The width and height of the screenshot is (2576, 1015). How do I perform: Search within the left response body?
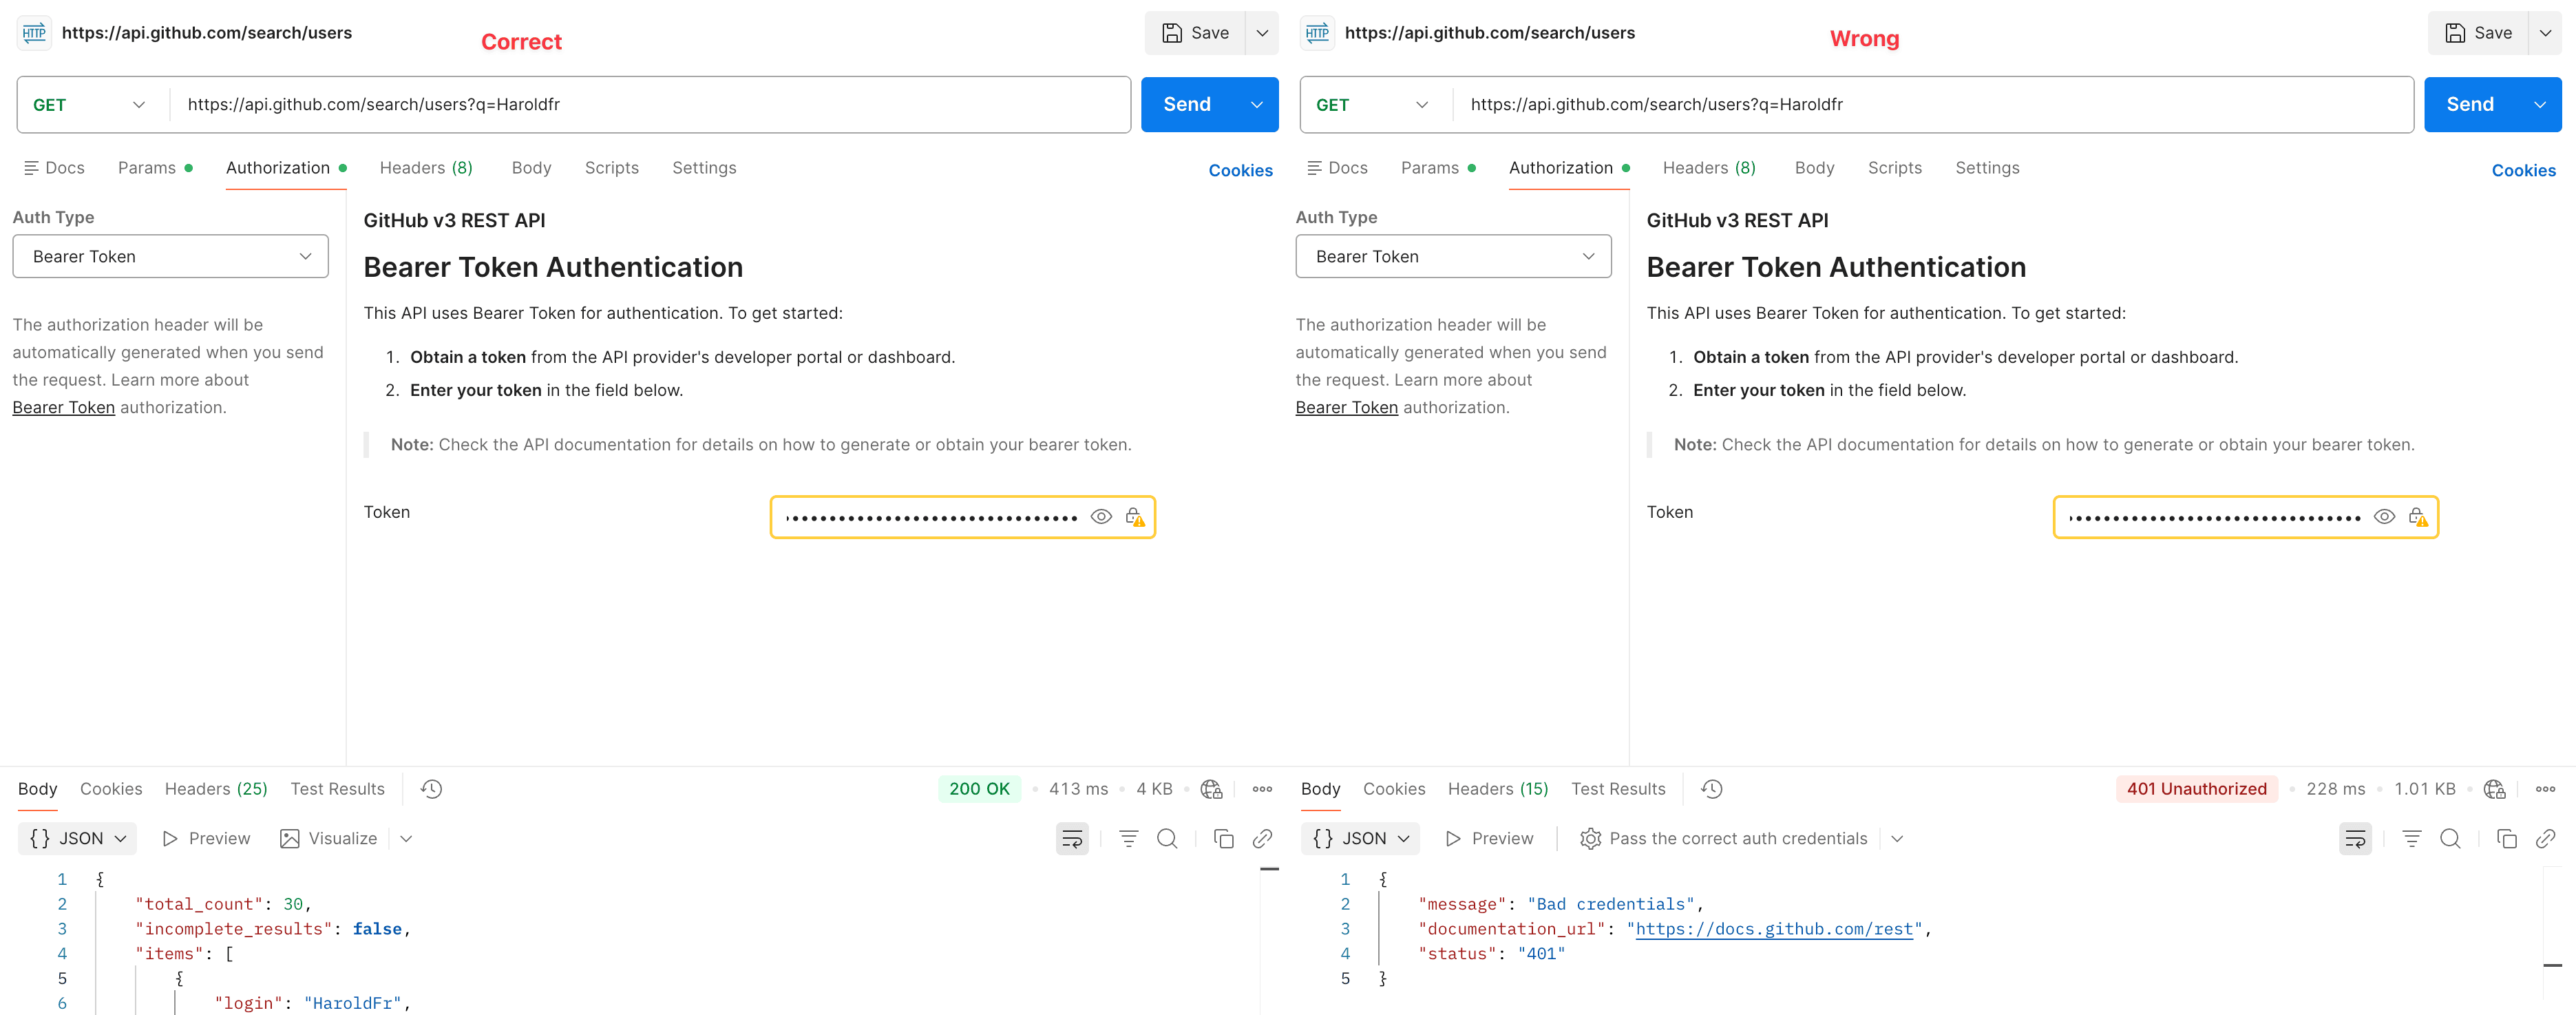click(x=1167, y=839)
